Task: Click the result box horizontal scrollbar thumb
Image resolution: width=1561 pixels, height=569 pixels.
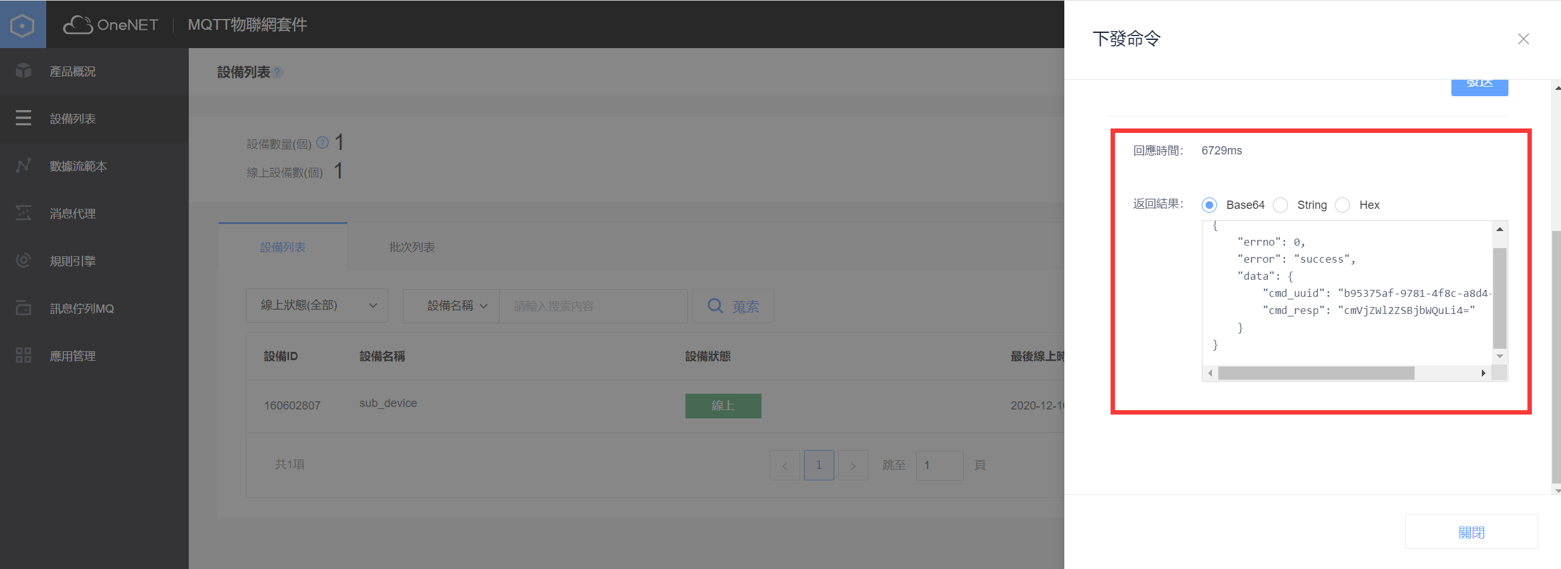Action: [x=1316, y=373]
